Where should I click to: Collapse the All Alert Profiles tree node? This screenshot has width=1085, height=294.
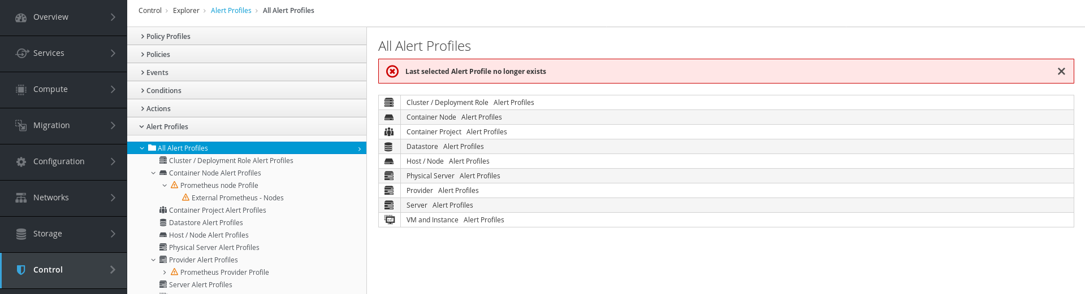click(x=142, y=148)
